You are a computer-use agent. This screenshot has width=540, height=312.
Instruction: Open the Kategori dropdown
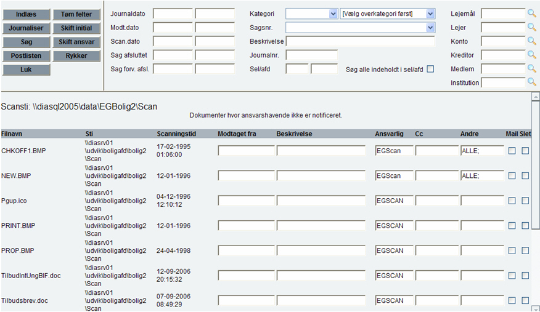tap(311, 14)
